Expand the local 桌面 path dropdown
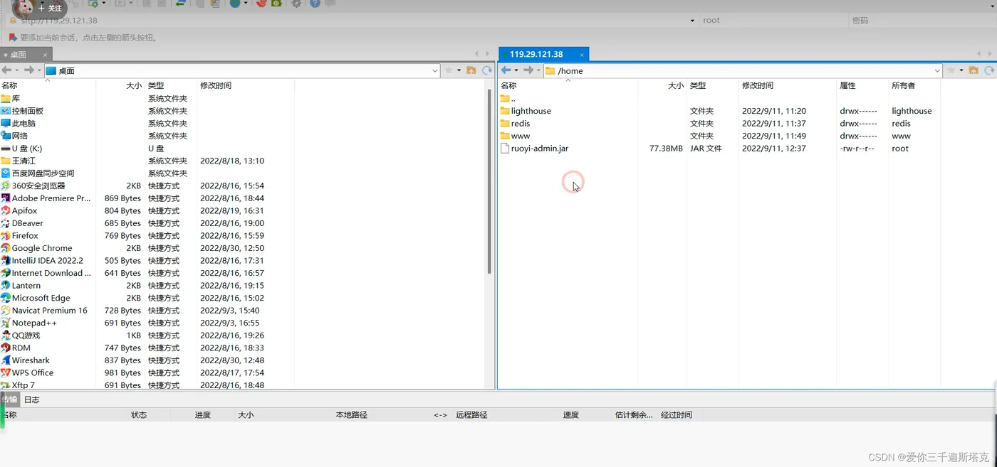This screenshot has height=467, width=997. [435, 70]
